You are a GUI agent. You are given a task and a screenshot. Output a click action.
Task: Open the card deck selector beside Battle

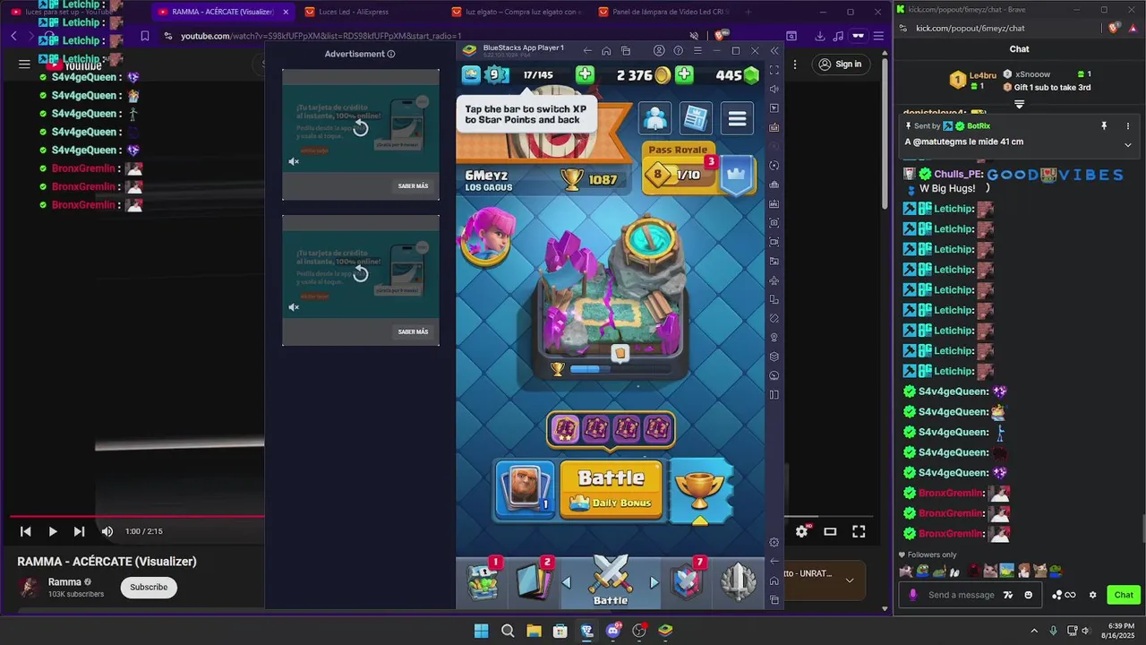pos(526,489)
